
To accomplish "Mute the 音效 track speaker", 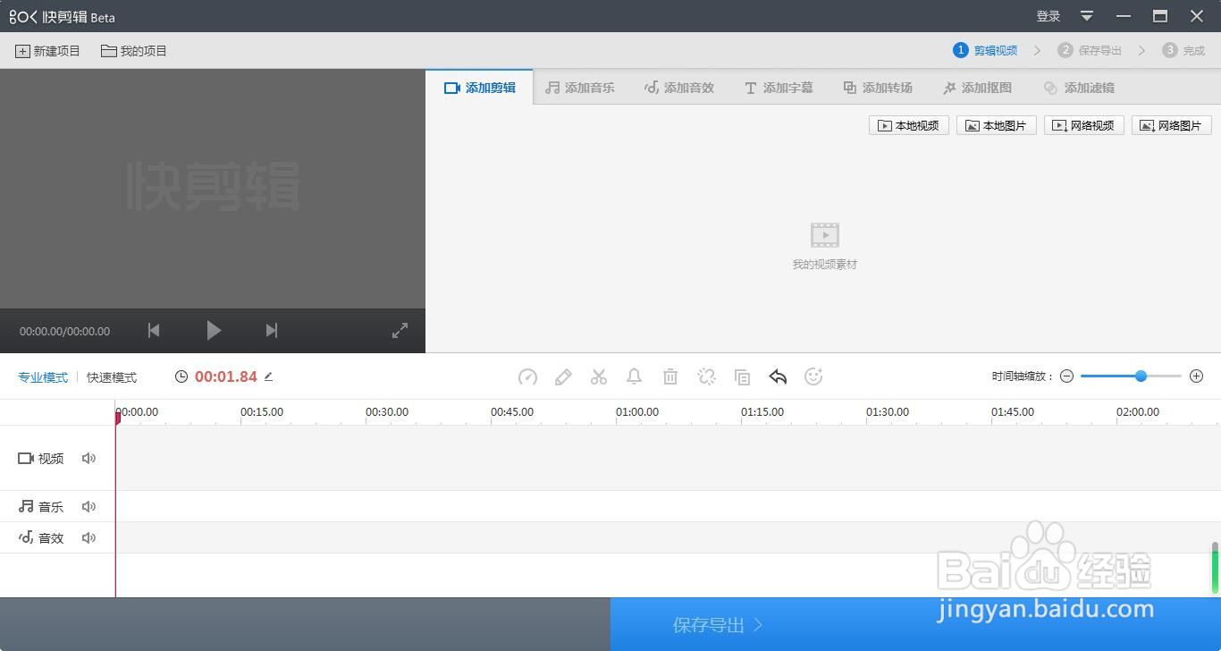I will click(88, 537).
